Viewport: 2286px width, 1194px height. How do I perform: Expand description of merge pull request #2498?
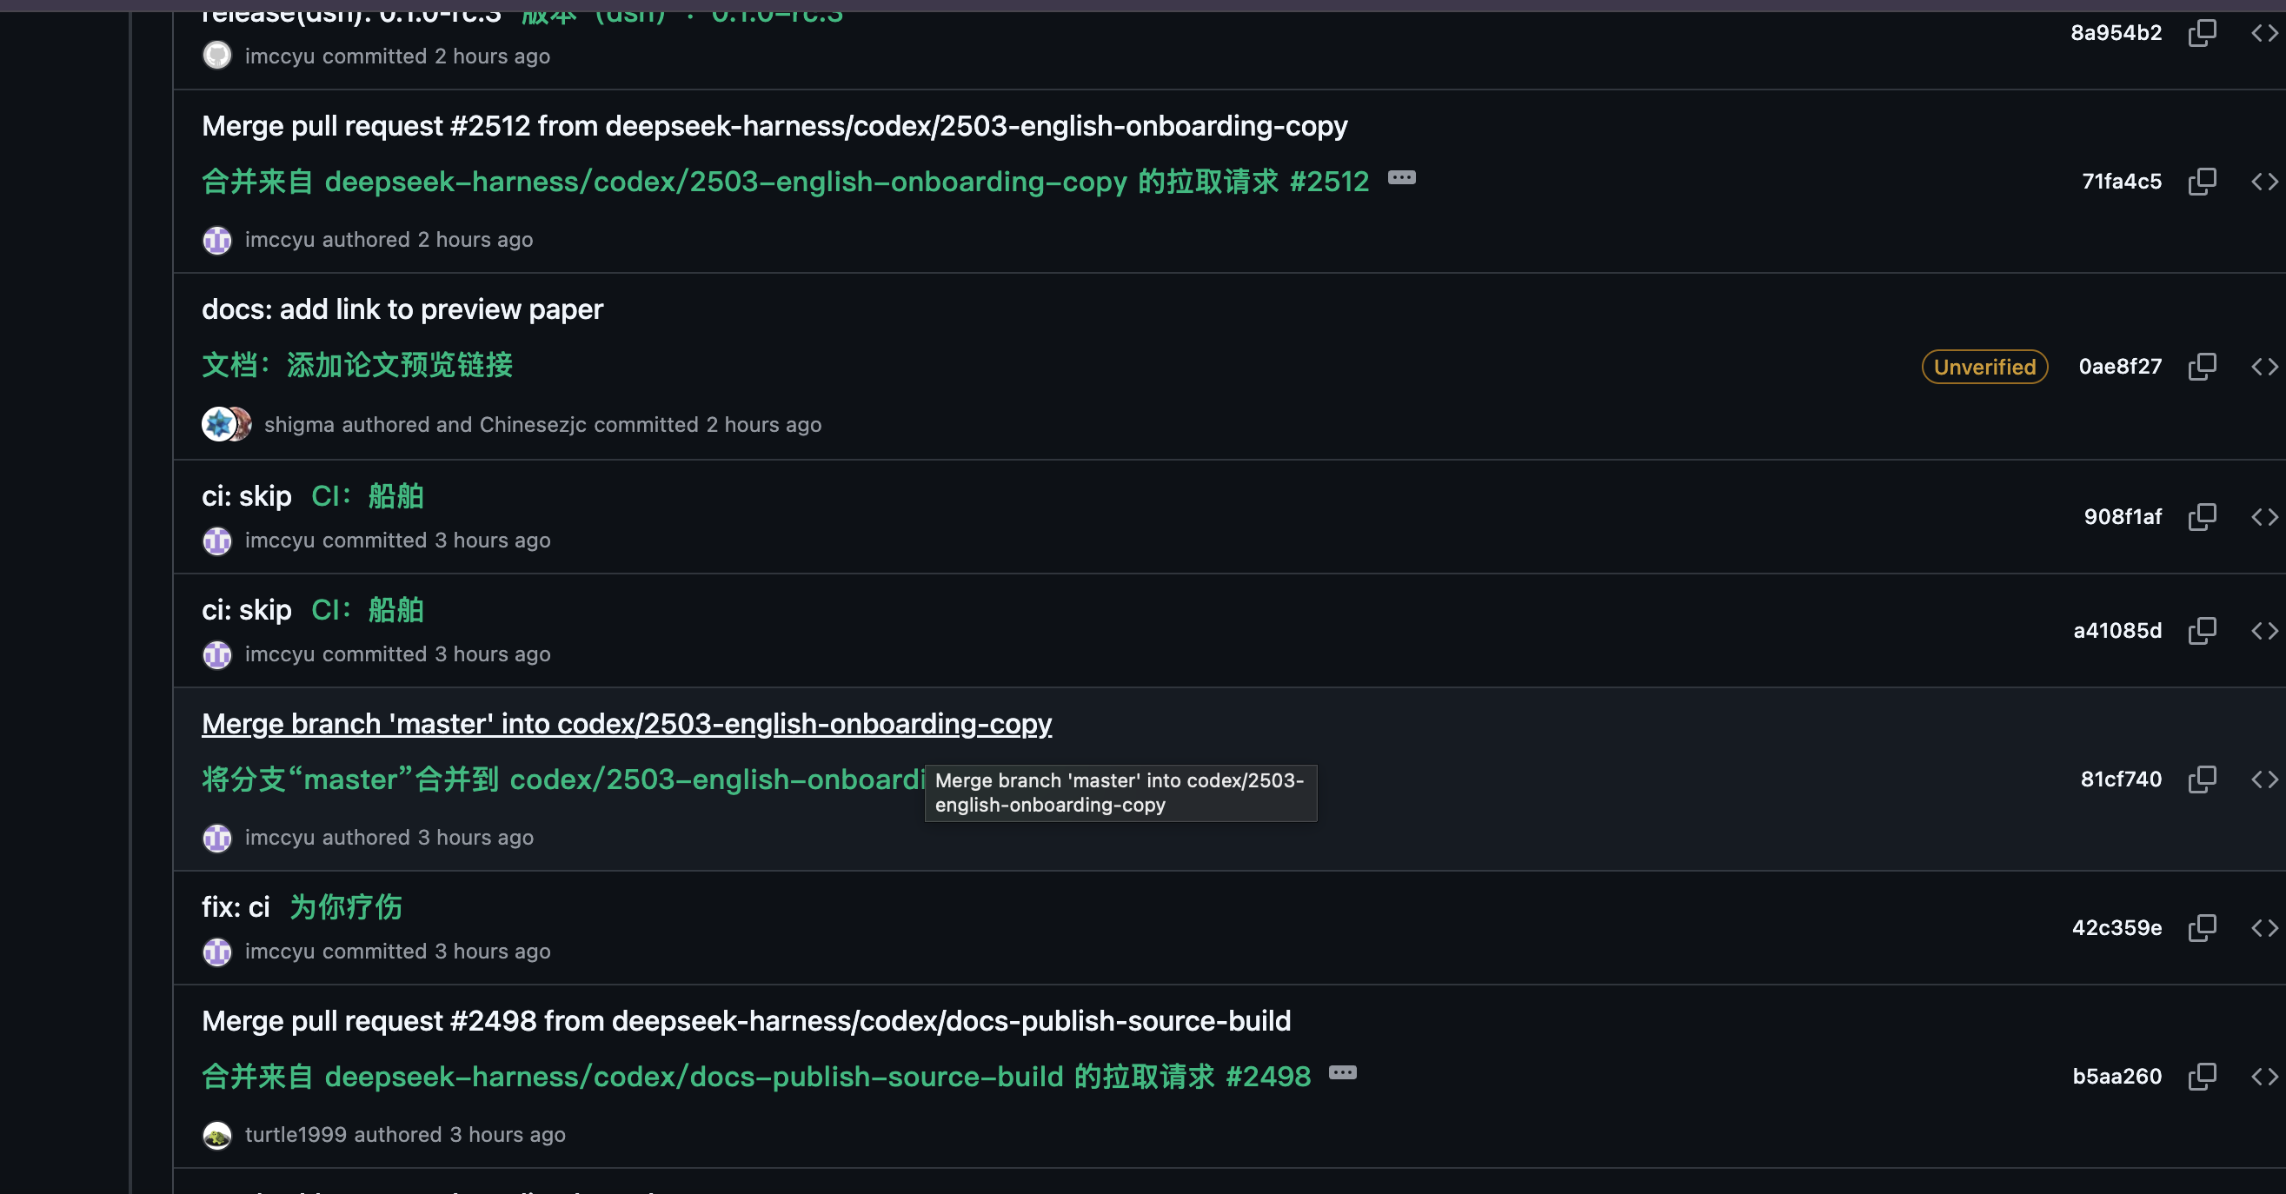(1343, 1072)
